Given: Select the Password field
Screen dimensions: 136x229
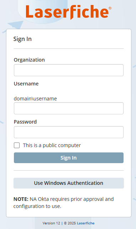Looking at the screenshot, I should point(69,132).
